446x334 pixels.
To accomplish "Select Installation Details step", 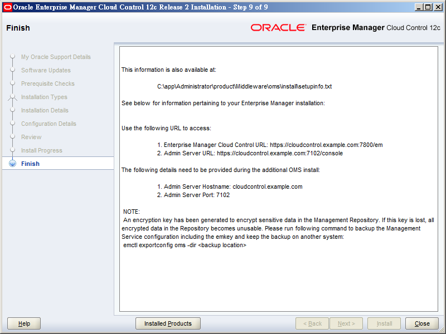I will 45,110.
